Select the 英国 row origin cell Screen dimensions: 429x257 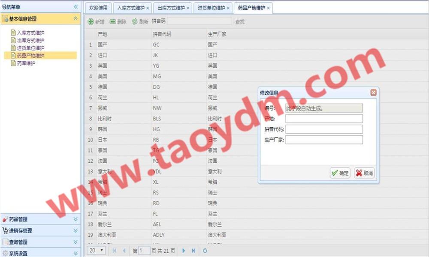pyautogui.click(x=124, y=66)
